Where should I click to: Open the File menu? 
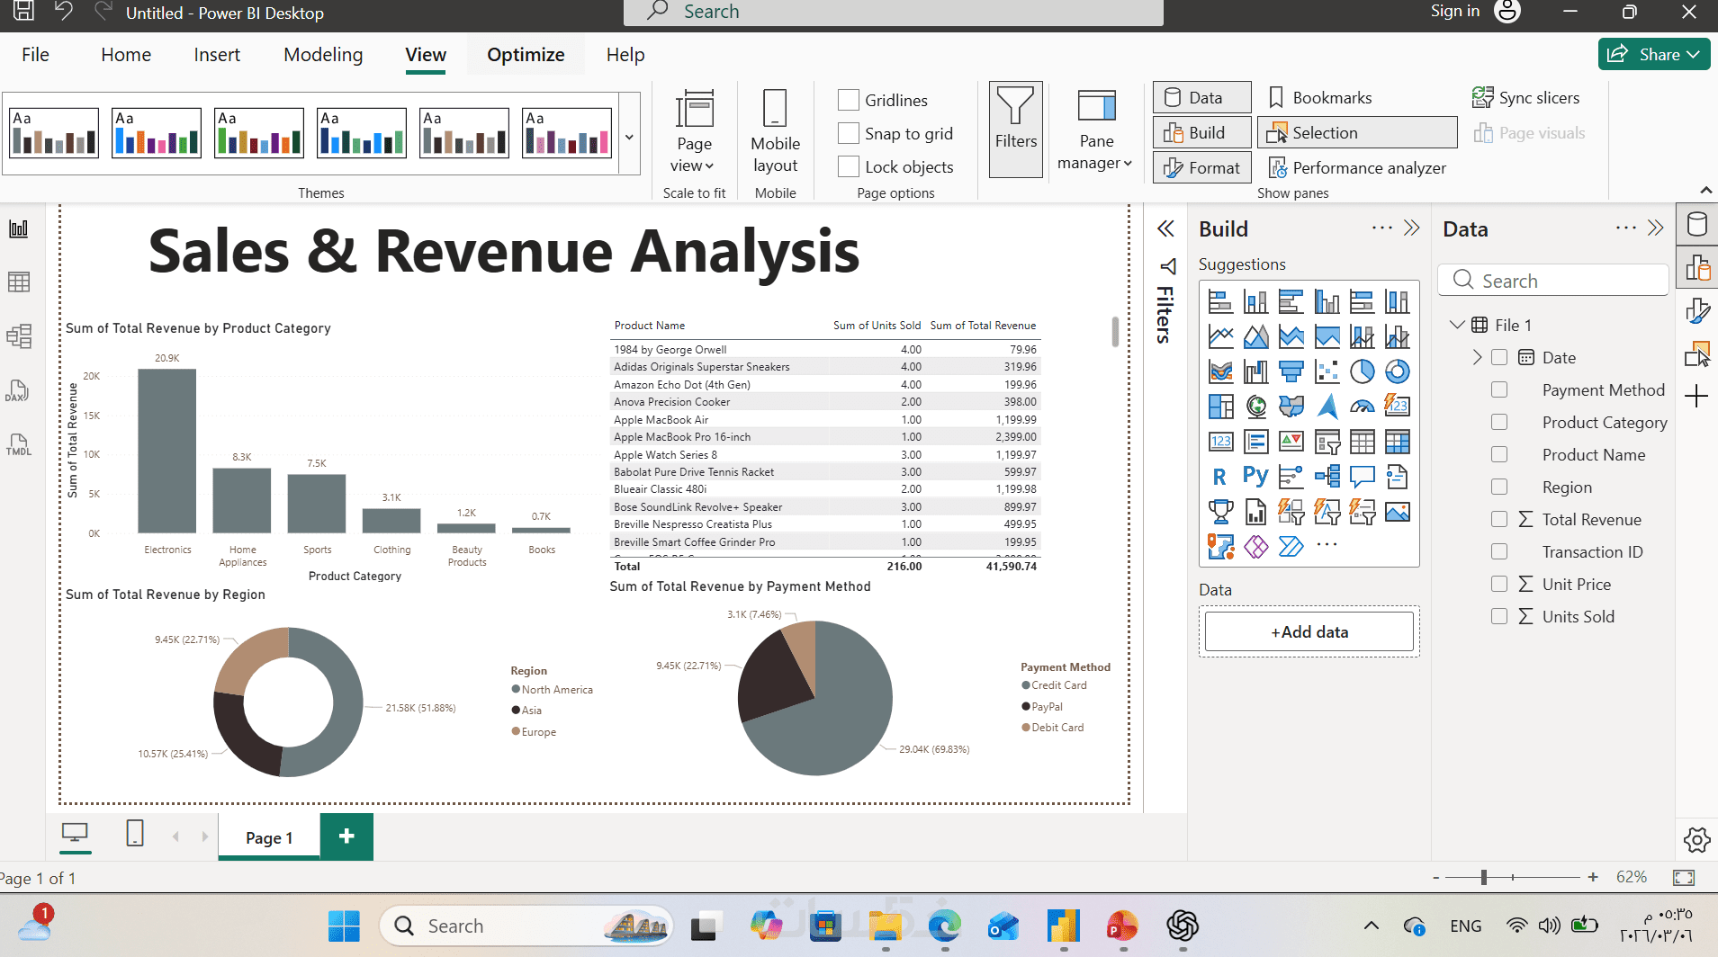click(x=36, y=55)
